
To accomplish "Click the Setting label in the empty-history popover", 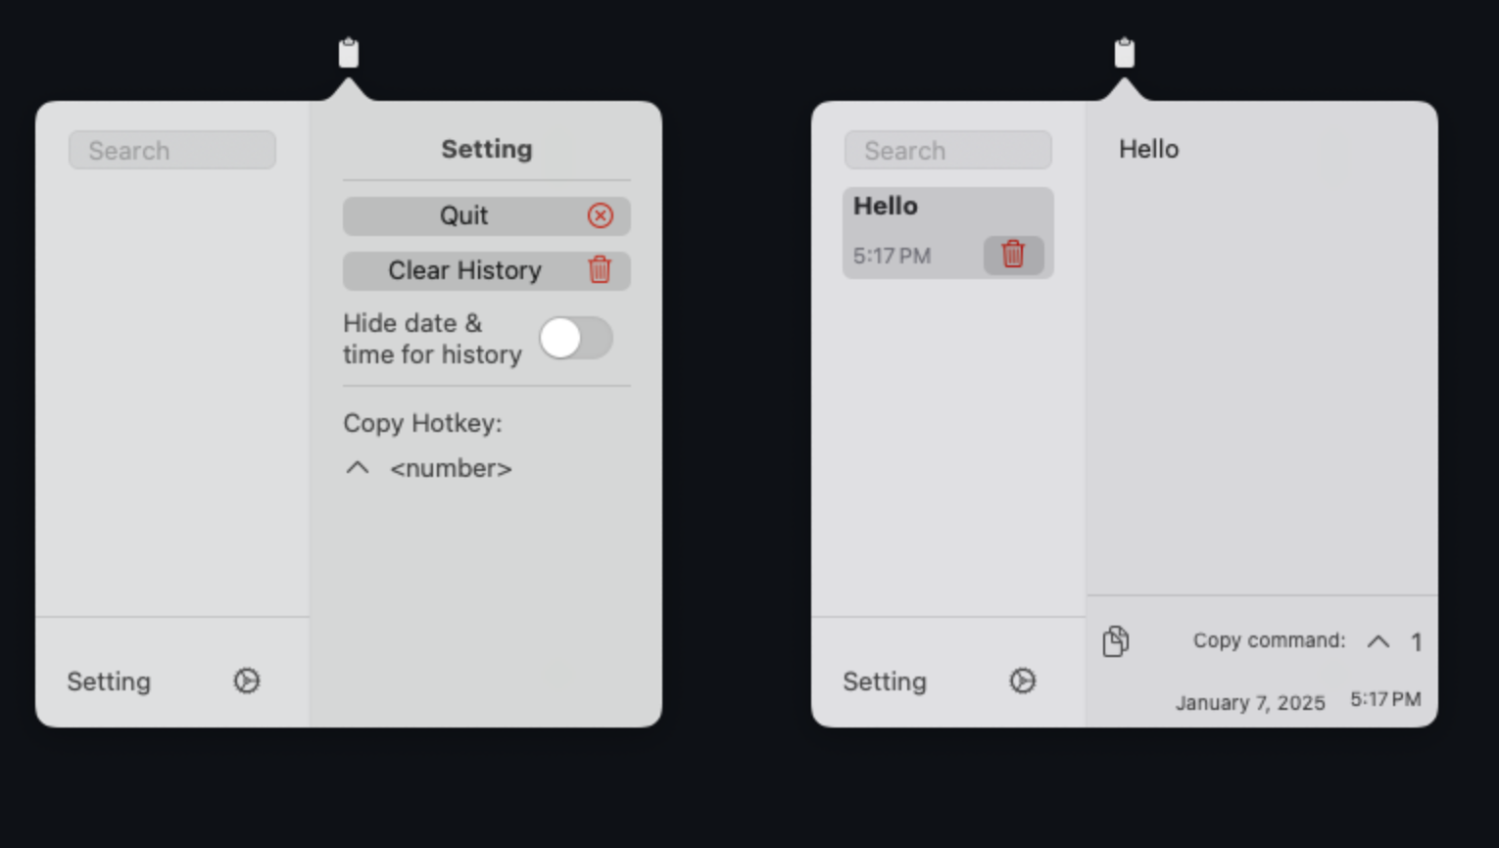I will point(109,682).
